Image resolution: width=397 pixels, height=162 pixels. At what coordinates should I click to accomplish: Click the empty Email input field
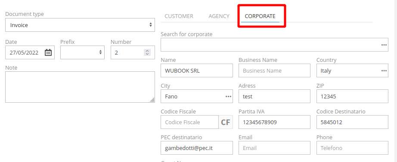coord(274,148)
